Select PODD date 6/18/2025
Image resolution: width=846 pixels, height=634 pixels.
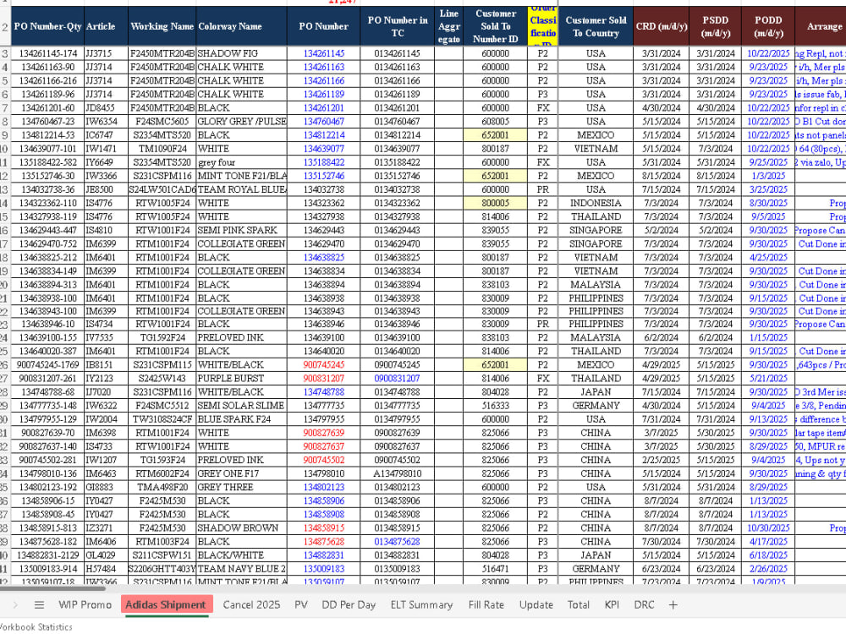coord(768,555)
